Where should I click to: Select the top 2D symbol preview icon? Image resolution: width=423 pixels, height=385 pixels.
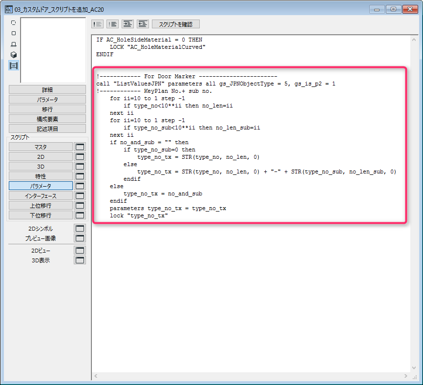[x=14, y=22]
